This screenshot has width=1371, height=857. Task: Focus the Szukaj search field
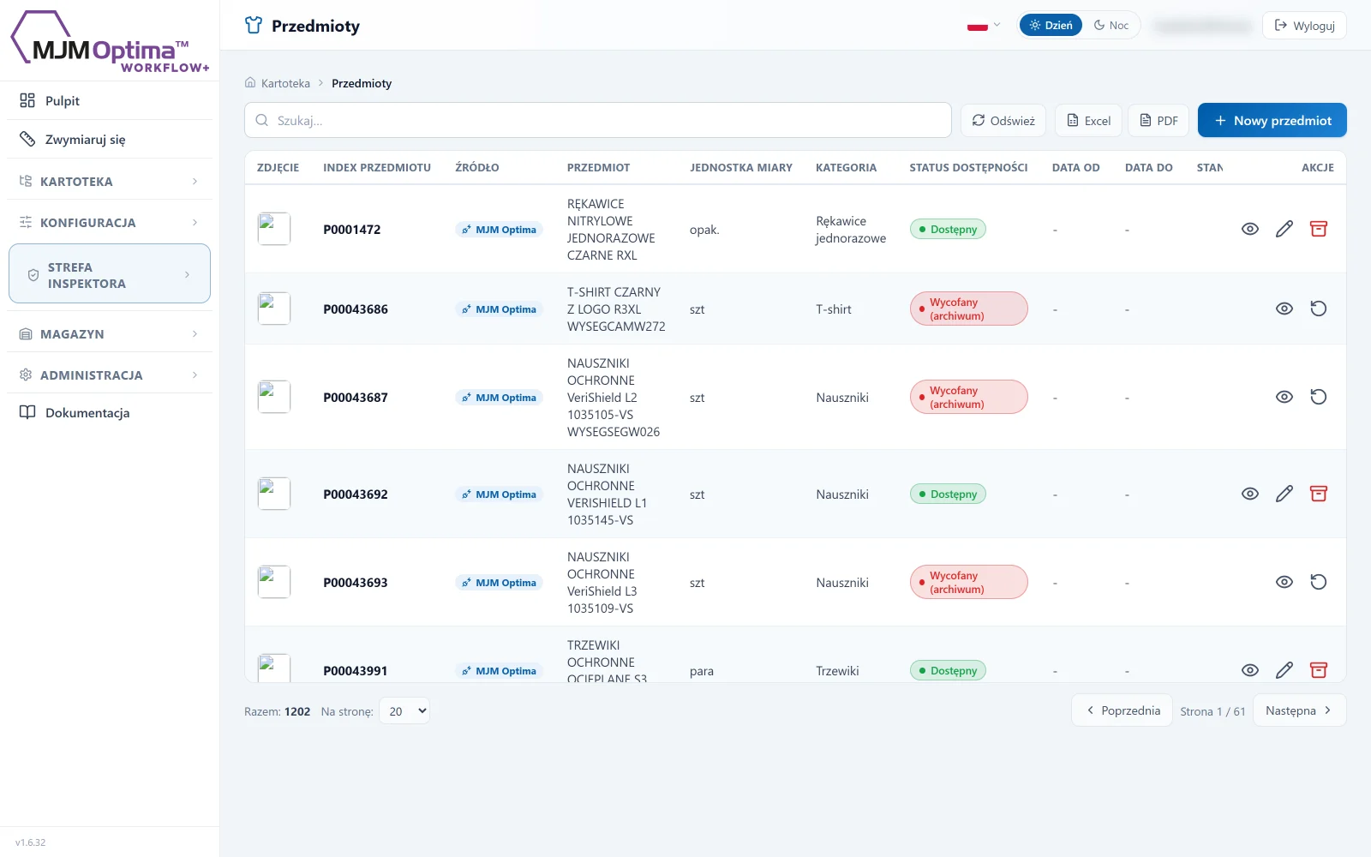[598, 120]
